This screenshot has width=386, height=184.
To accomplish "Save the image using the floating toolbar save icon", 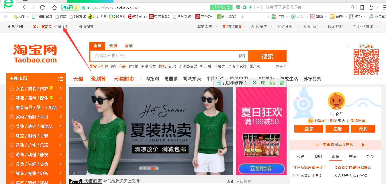I will tap(263, 83).
